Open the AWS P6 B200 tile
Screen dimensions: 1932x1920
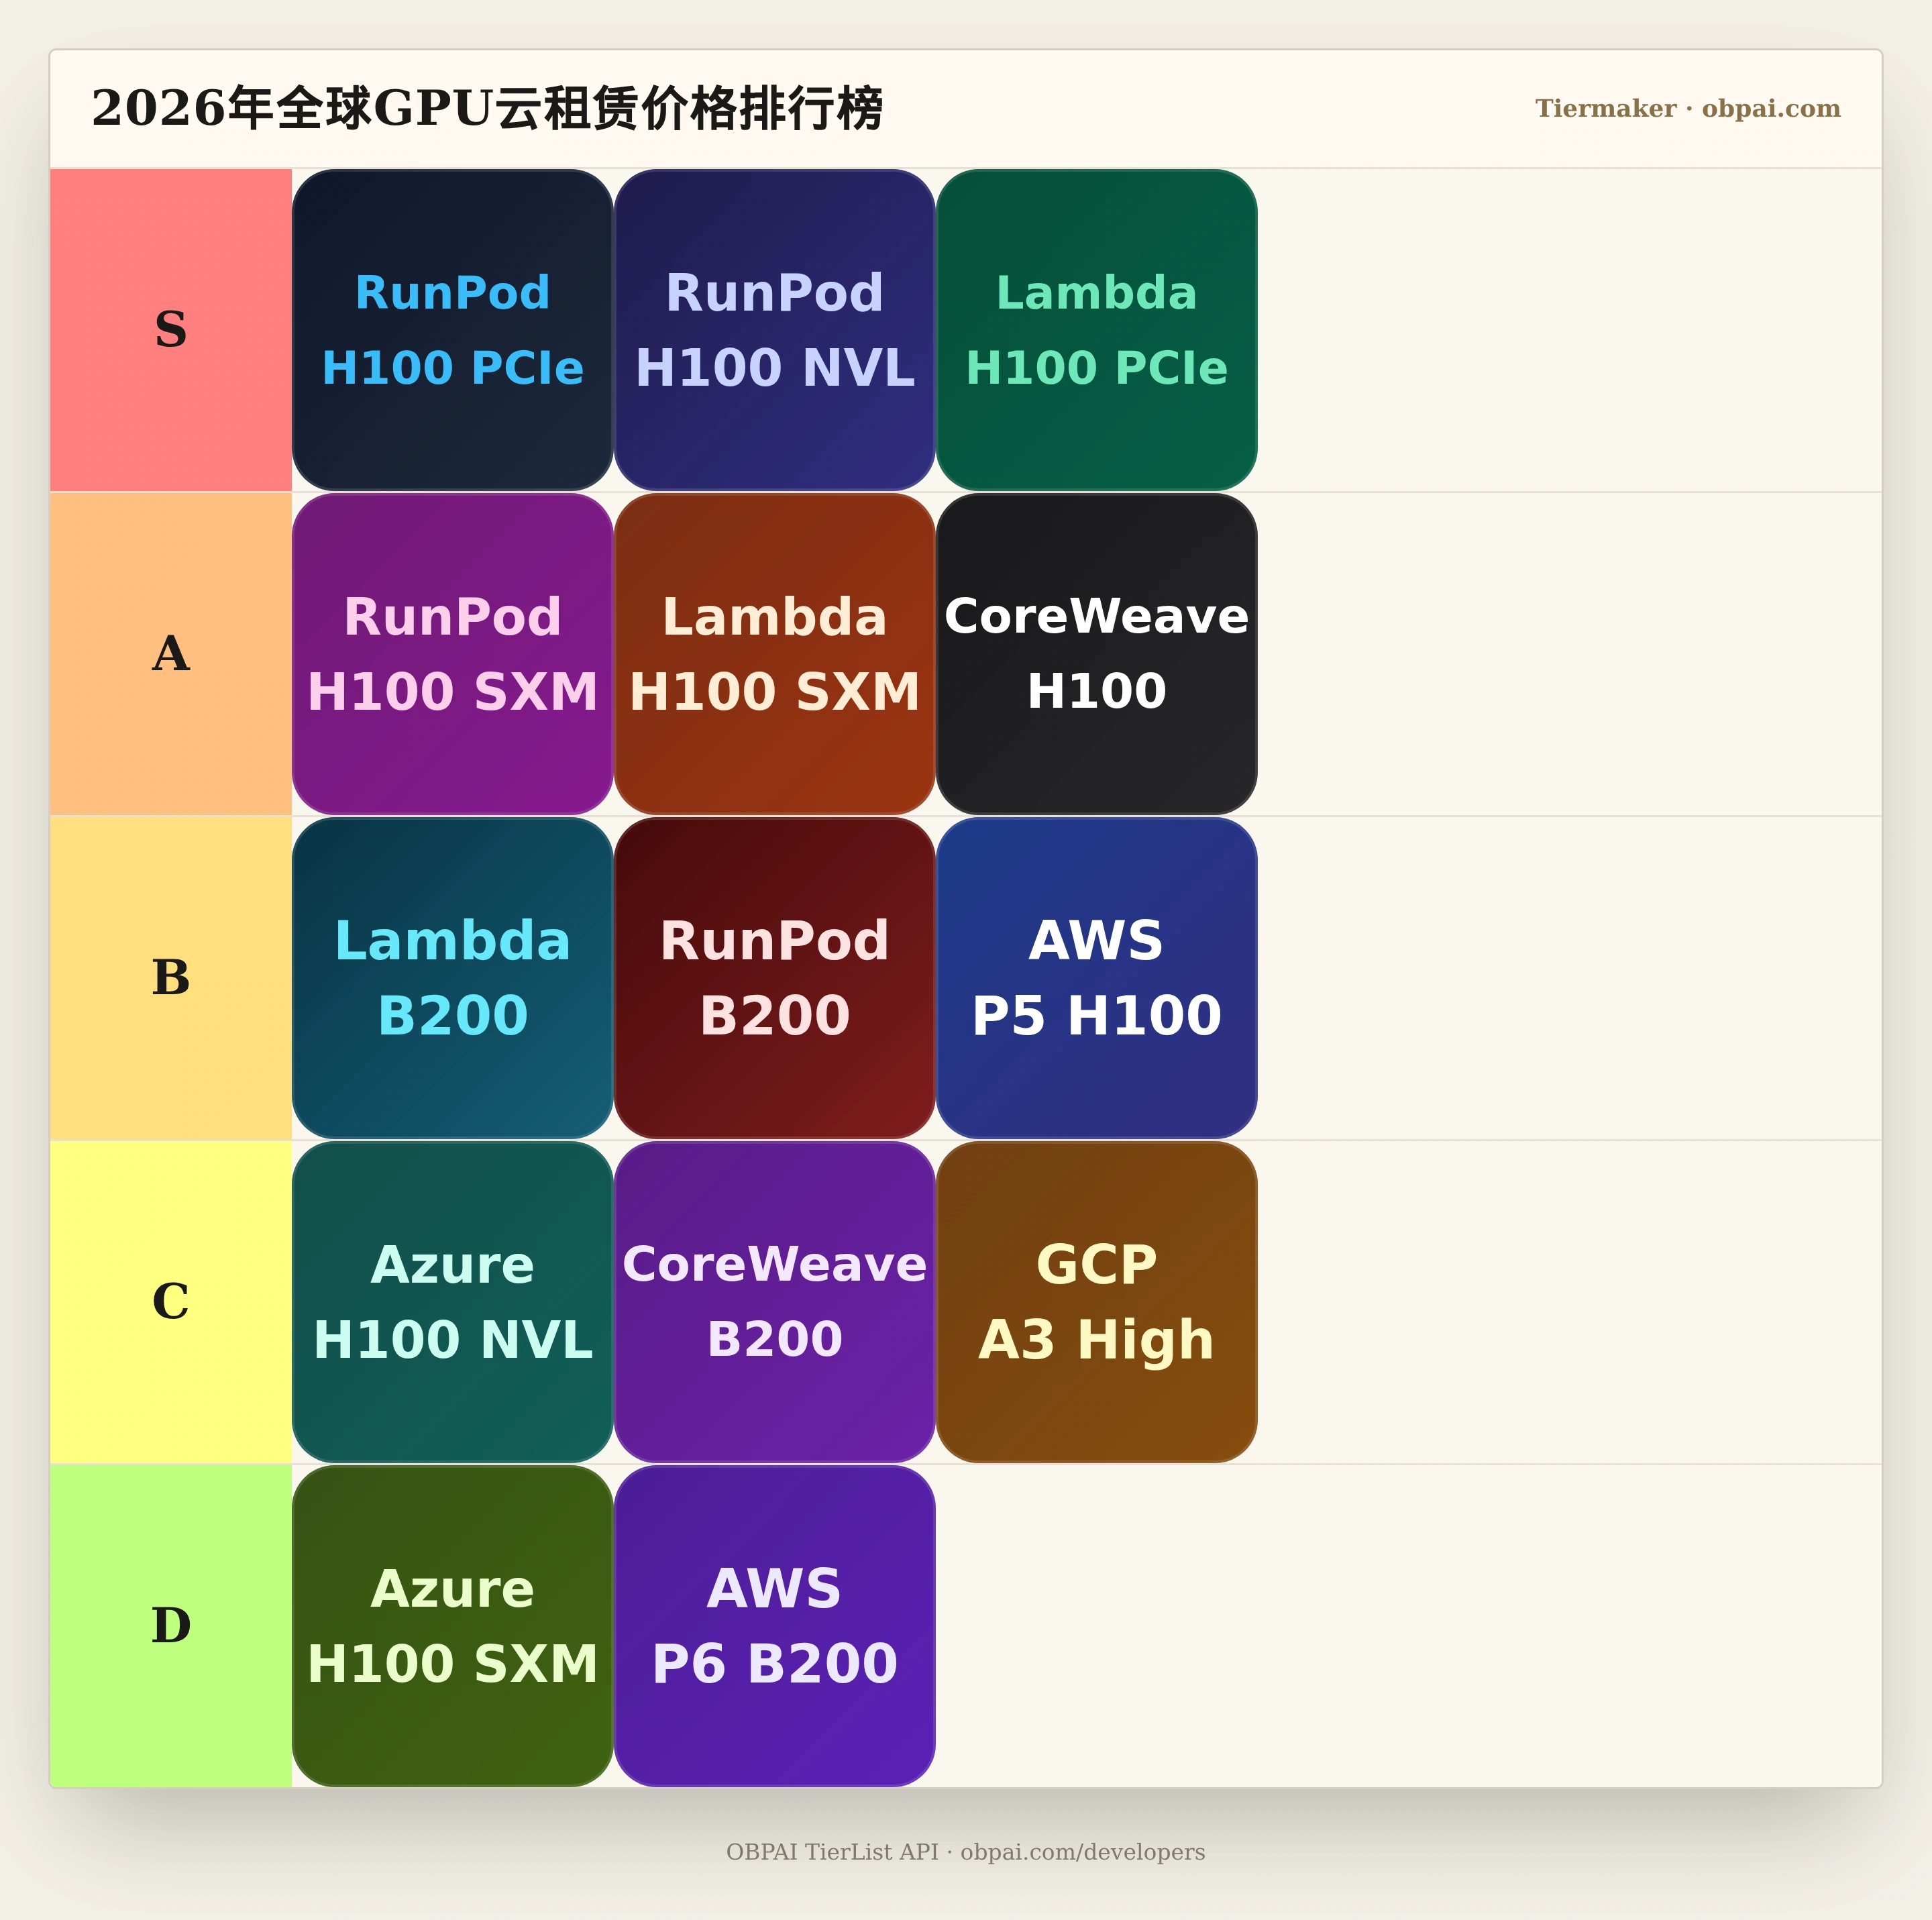(x=774, y=1626)
